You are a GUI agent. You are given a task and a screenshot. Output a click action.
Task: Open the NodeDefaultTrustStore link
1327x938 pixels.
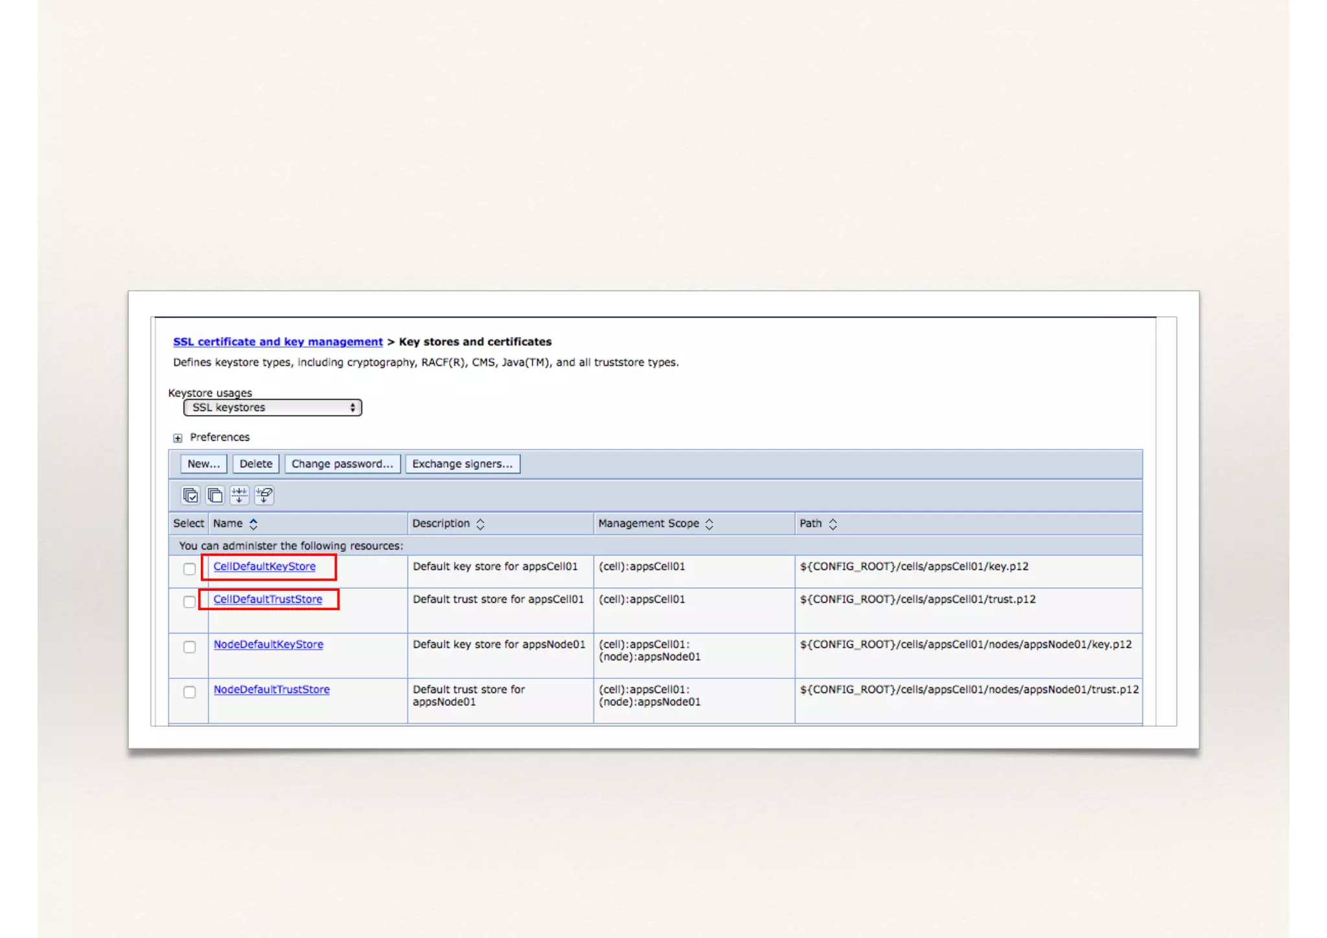[271, 689]
